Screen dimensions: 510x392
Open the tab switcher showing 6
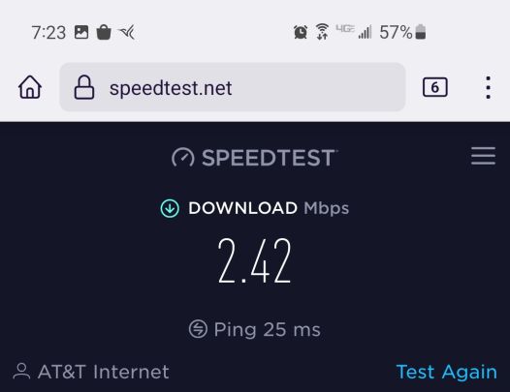tap(435, 87)
